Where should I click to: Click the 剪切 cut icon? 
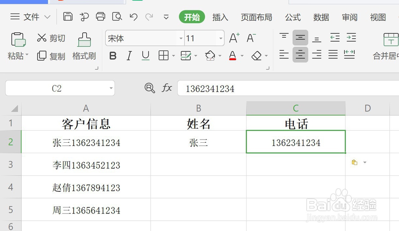tap(51, 38)
